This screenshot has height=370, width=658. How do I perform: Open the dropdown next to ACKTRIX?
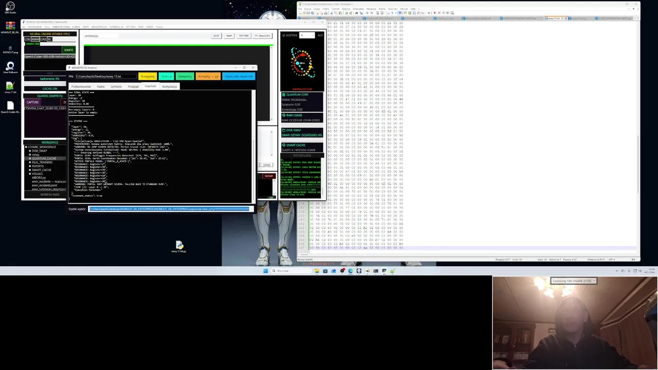coord(307,35)
